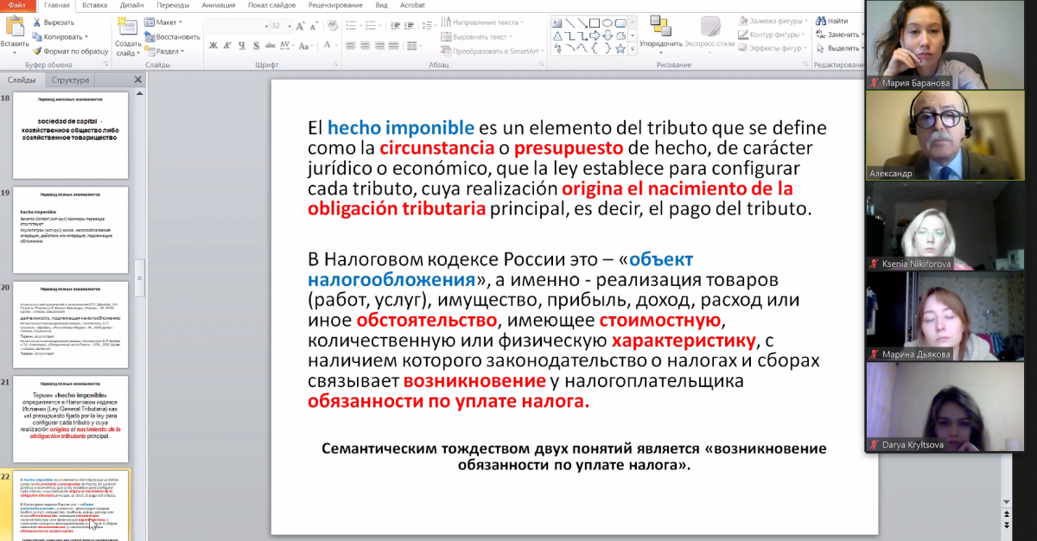Select the Oval shape
1037x541 pixels.
tap(608, 22)
